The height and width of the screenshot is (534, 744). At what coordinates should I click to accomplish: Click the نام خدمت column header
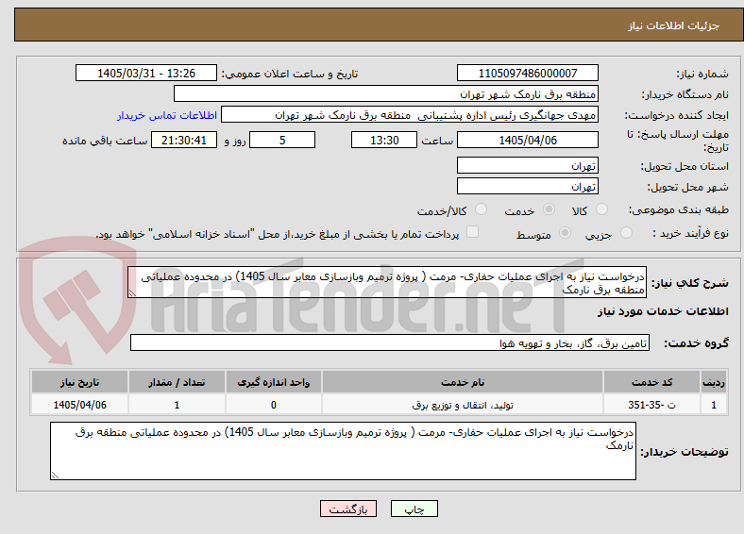coord(463,382)
